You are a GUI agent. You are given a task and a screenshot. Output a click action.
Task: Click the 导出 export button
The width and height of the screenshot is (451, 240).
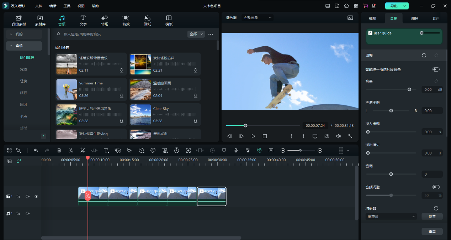(394, 6)
